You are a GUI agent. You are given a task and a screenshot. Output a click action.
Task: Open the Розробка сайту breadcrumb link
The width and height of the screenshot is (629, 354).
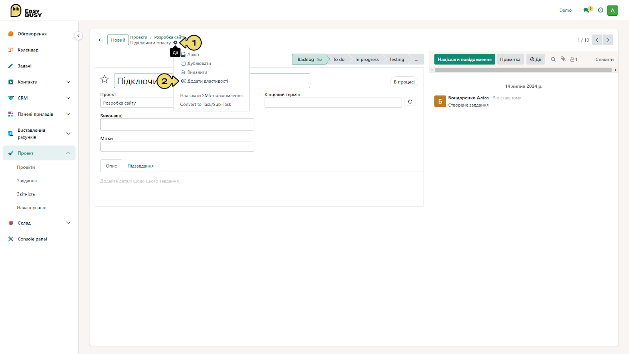[x=169, y=37]
